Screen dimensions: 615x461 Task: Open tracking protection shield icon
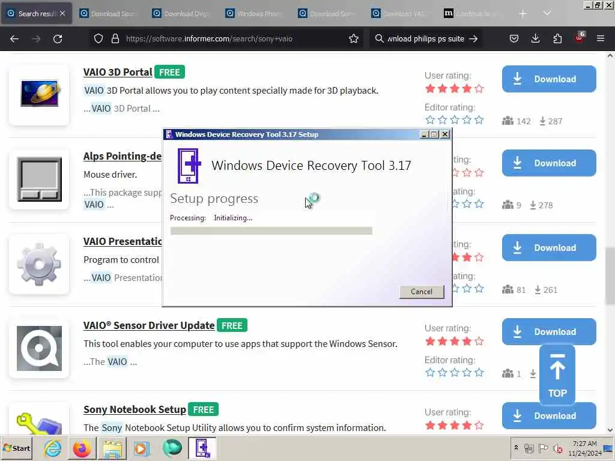(x=98, y=39)
